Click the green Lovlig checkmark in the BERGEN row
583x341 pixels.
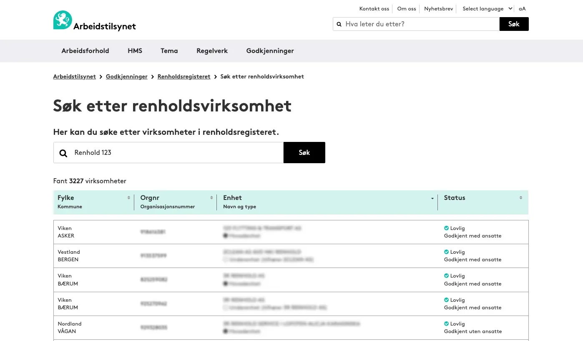pos(446,252)
